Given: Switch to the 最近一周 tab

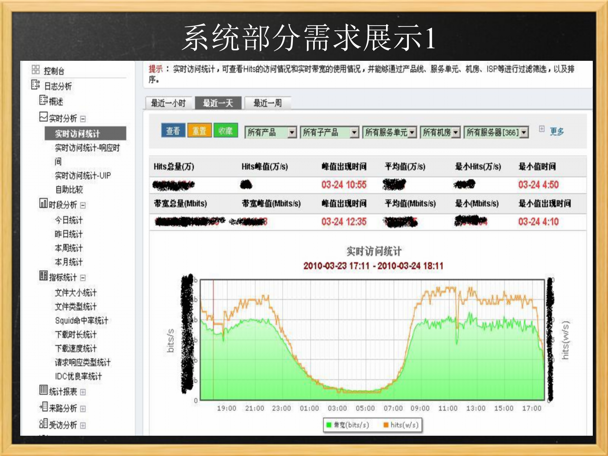Looking at the screenshot, I should coord(268,103).
